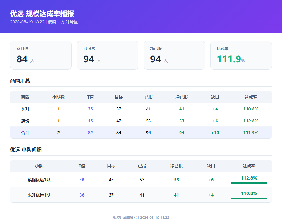282x221 pixels.
Task: Click 112.8% in the 簇锦 商圈 row
Action: 251,121
